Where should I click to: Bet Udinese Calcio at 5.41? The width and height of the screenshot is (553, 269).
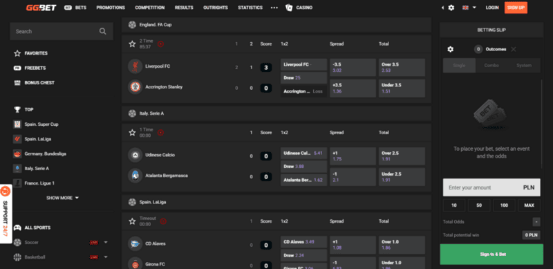(x=304, y=154)
